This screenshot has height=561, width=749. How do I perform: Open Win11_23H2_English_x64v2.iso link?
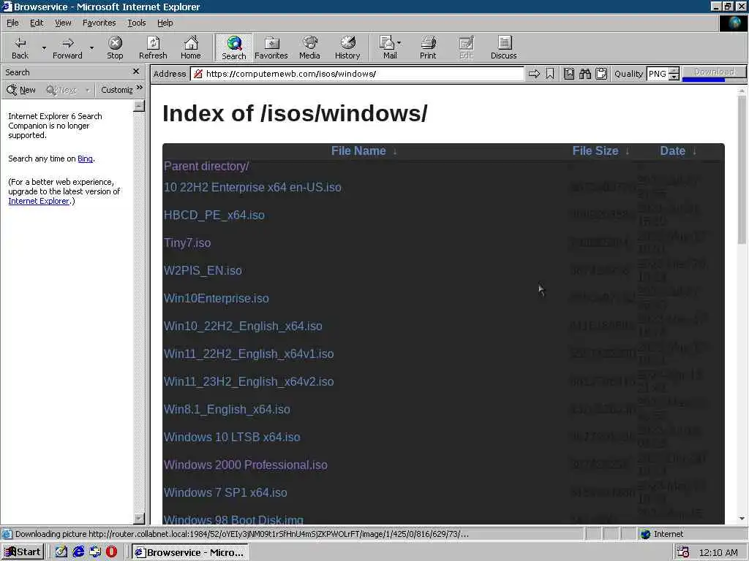coord(249,381)
